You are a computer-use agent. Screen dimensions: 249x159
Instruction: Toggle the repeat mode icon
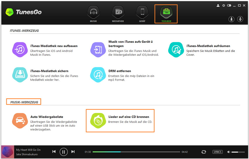(204, 152)
